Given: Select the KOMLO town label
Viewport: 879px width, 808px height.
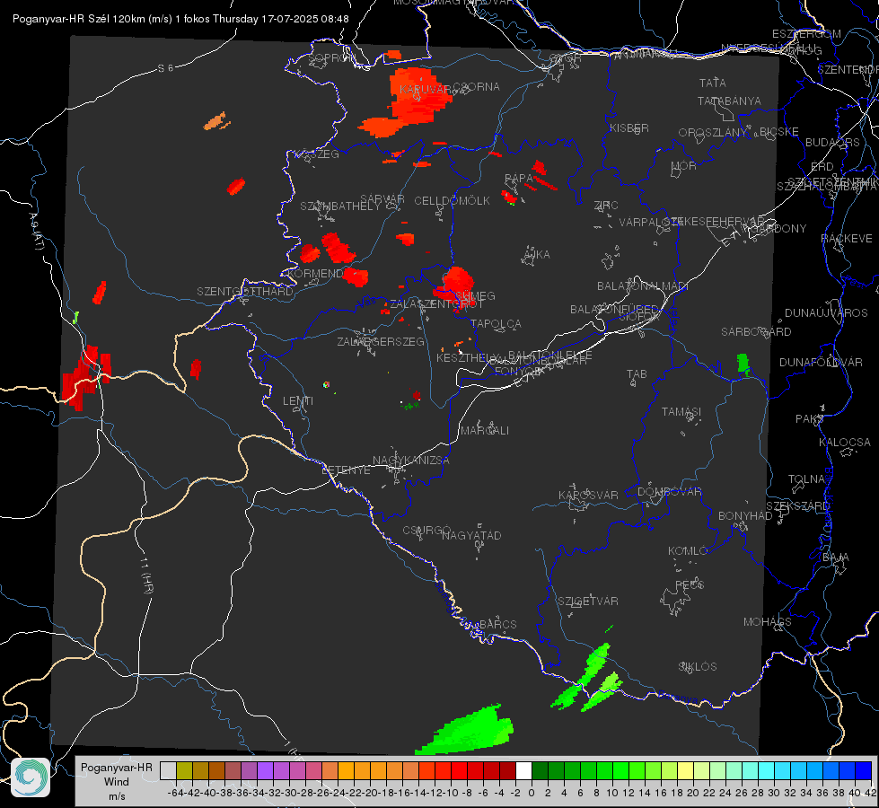Looking at the screenshot, I should (687, 551).
